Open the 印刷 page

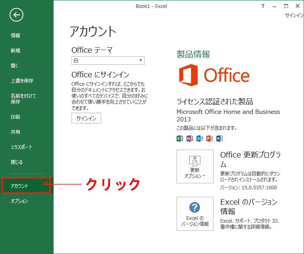15,117
